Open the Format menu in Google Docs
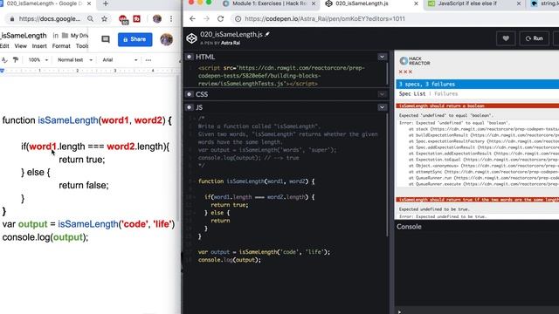 pyautogui.click(x=61, y=46)
